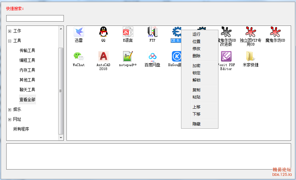Select 聊天工具 in the tree
This screenshot has height=180, width=296.
point(28,90)
